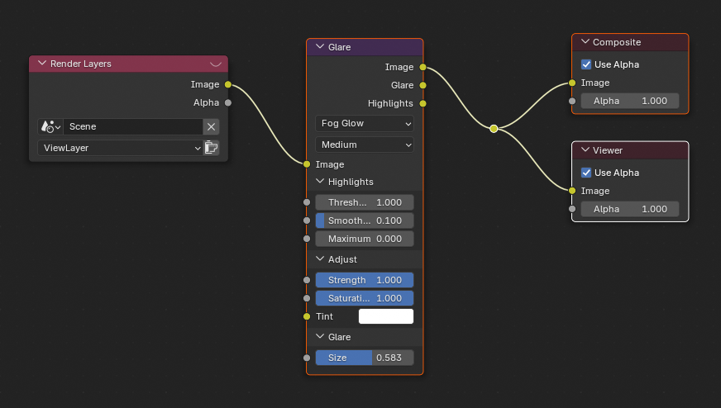Open the ViewLayer dropdown
The height and width of the screenshot is (408, 721).
(x=120, y=148)
